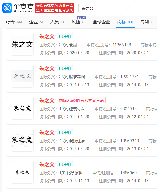Screen dimensions: 157x192
Task: Switch to the 企业 24 tab
Action: click(36, 22)
